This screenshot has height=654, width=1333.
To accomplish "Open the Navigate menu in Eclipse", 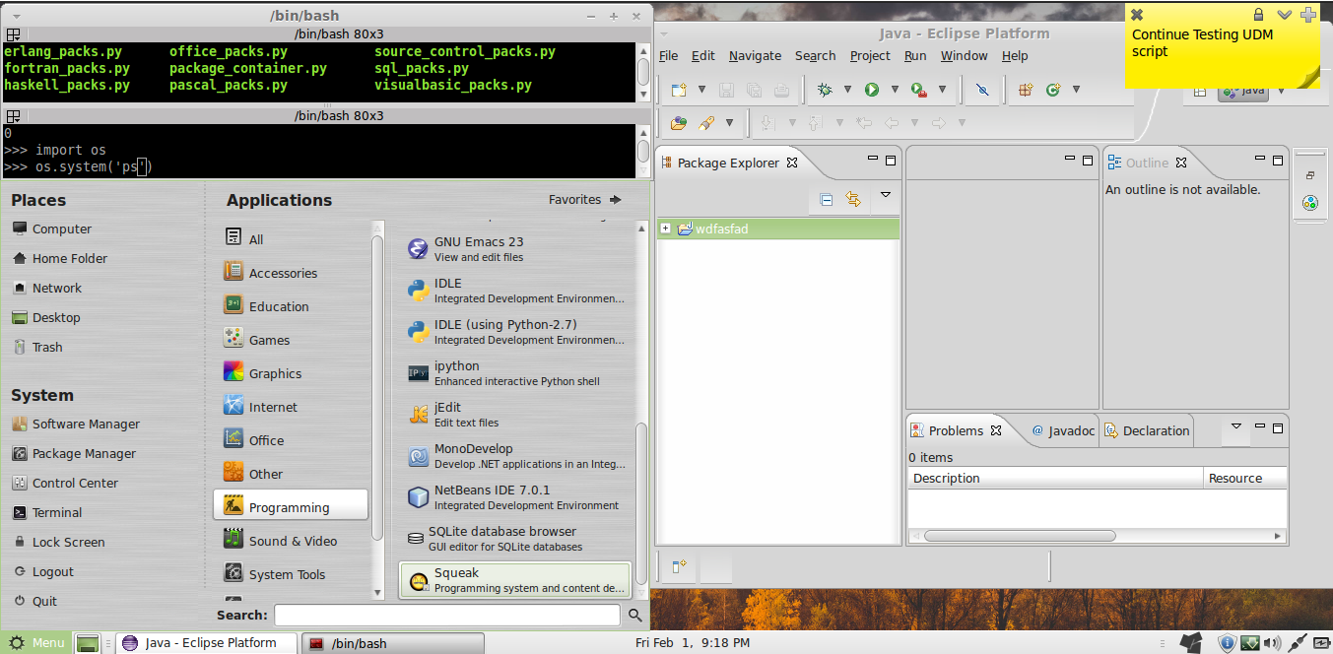I will pos(755,56).
